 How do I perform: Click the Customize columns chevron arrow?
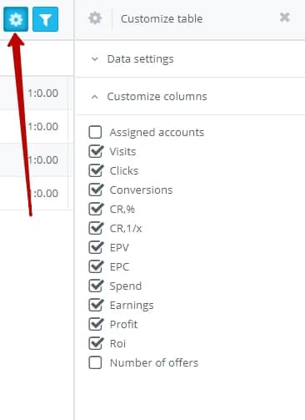(x=95, y=97)
